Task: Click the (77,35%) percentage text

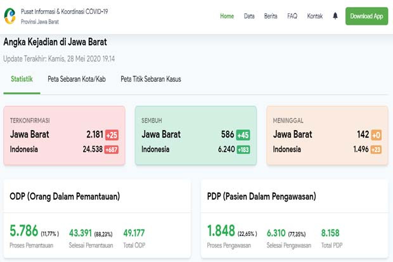Action: 297,234
